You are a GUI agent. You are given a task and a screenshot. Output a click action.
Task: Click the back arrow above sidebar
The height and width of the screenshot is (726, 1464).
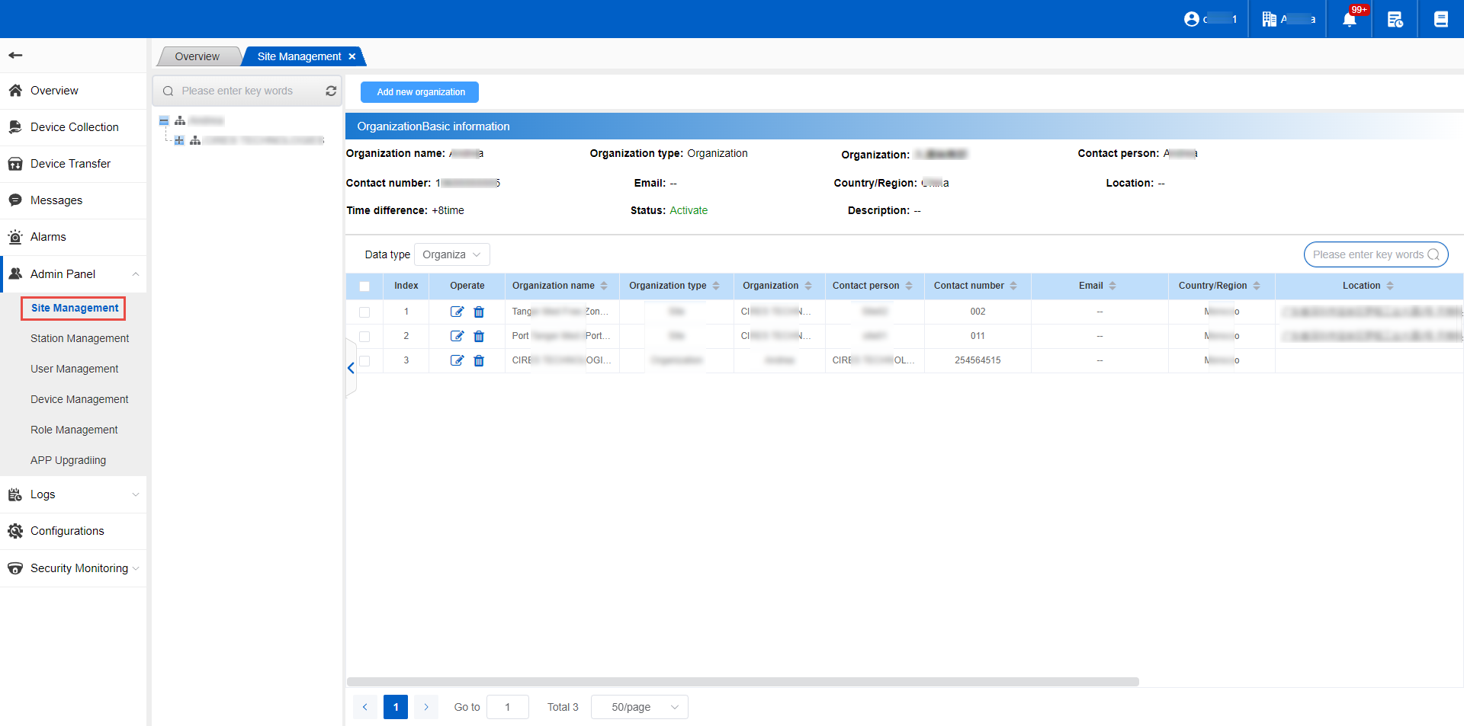click(x=15, y=55)
